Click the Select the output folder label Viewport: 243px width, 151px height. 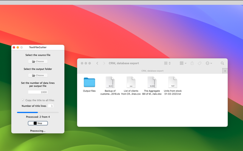click(38, 69)
